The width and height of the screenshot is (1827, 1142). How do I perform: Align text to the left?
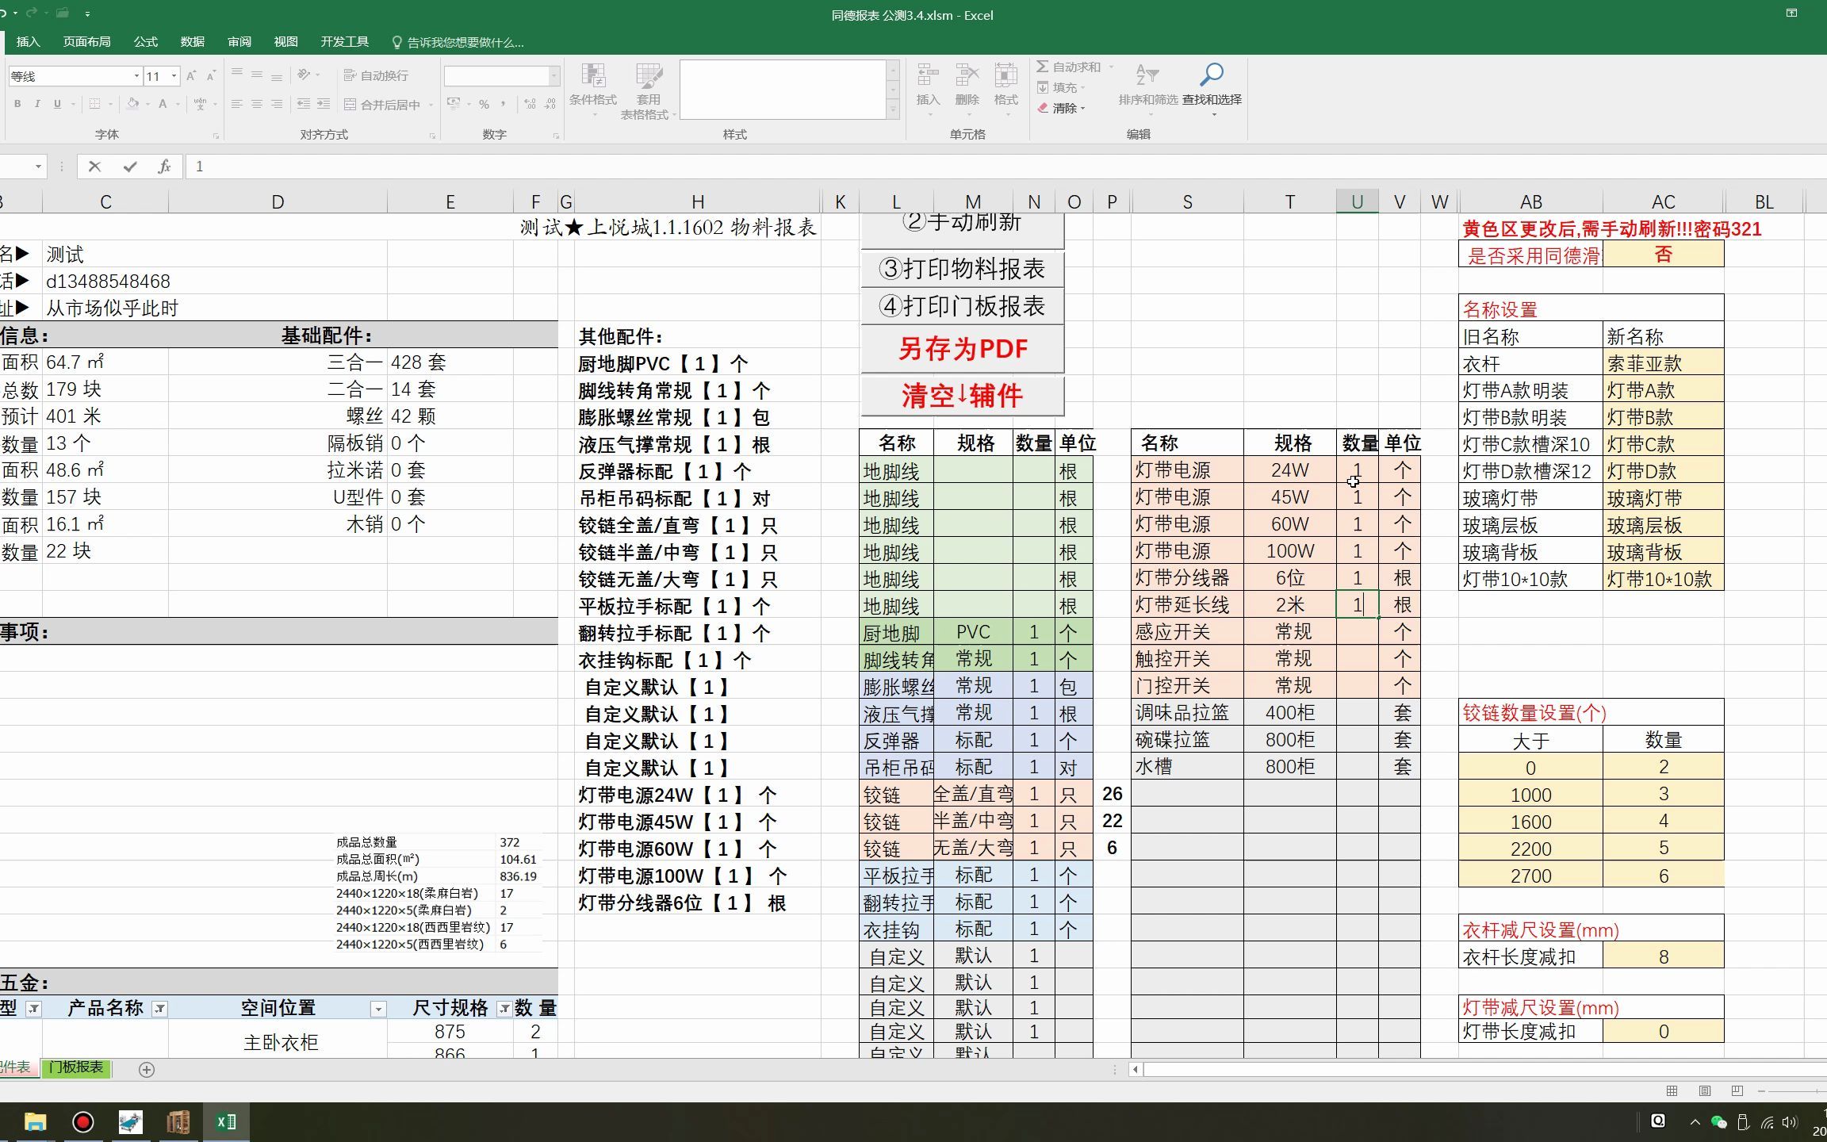[237, 104]
